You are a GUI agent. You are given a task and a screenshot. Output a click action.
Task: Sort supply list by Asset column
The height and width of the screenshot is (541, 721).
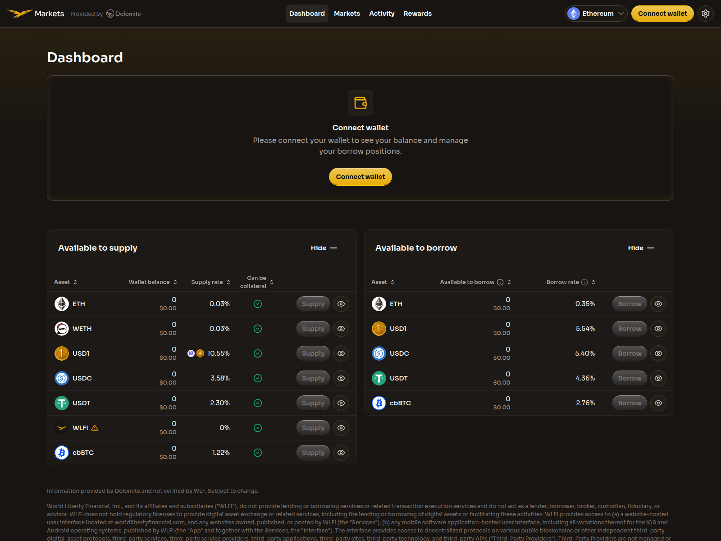pos(66,282)
